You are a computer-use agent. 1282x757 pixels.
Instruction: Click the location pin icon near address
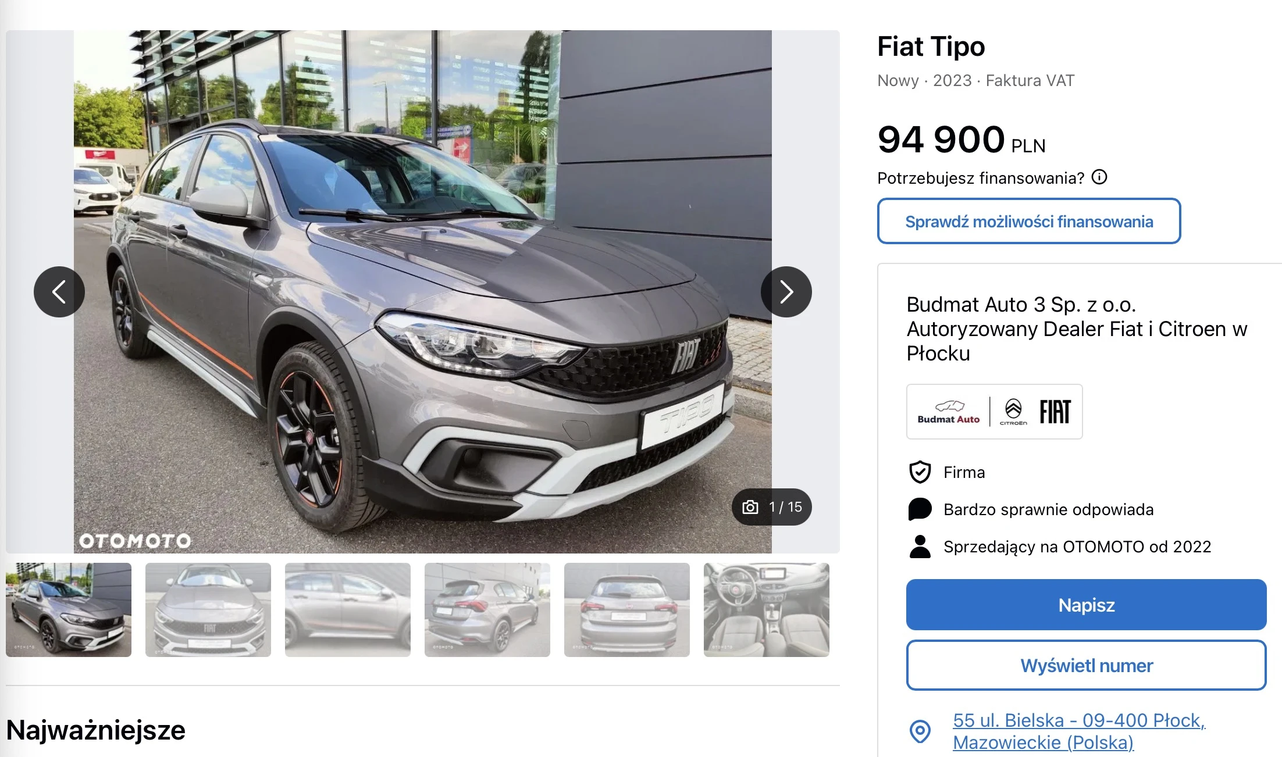(920, 731)
